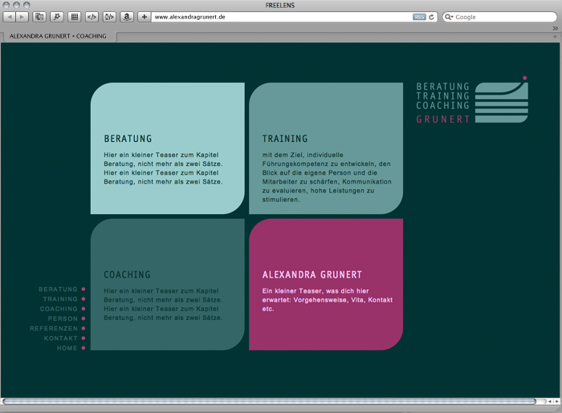Image resolution: width=562 pixels, height=413 pixels.
Task: Click the light blue Beratung tile
Action: pyautogui.click(x=167, y=148)
